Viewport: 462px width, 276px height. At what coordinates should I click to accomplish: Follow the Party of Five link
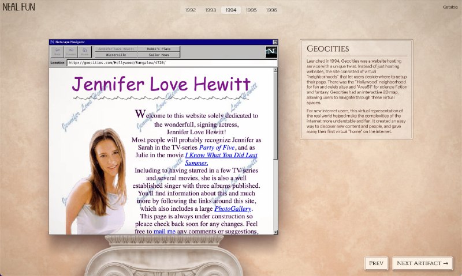point(217,148)
